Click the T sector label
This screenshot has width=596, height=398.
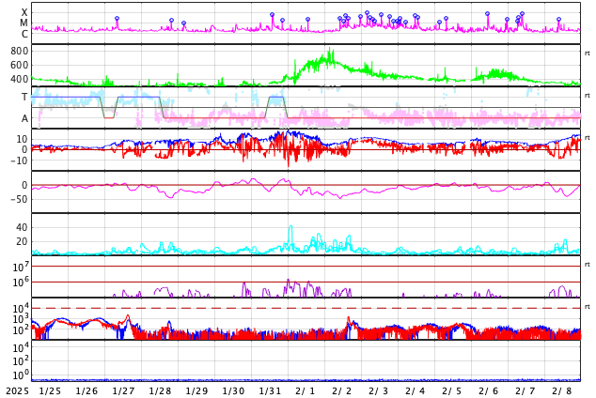click(x=24, y=97)
